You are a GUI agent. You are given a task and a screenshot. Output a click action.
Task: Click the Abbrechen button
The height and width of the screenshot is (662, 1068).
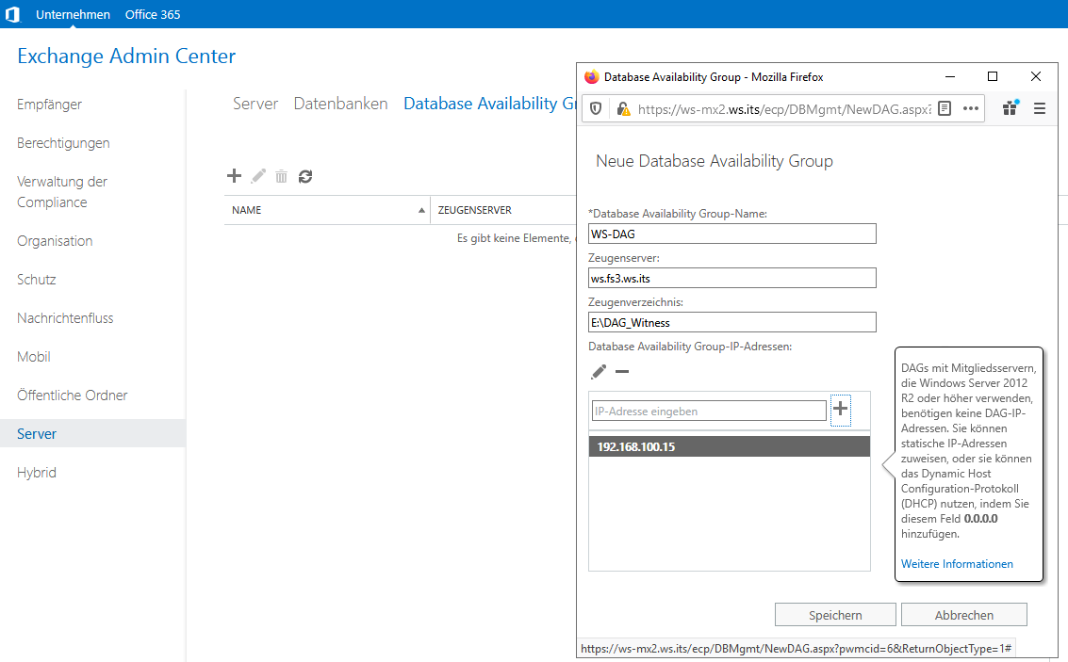(963, 614)
